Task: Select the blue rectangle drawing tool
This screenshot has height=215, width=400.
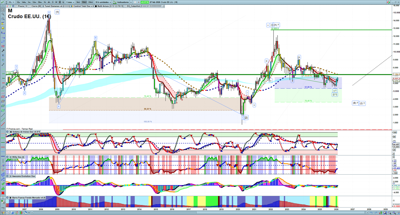Action: (x=3, y=42)
